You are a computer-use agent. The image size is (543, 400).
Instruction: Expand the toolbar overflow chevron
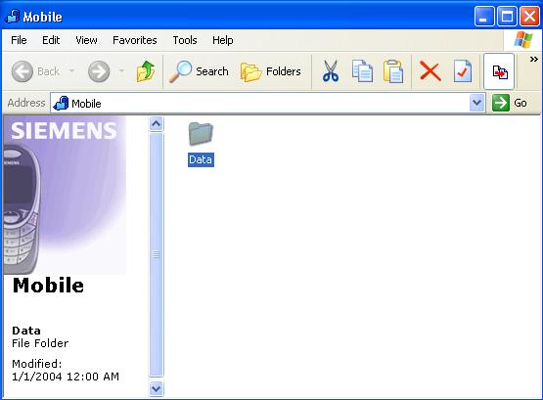[533, 60]
